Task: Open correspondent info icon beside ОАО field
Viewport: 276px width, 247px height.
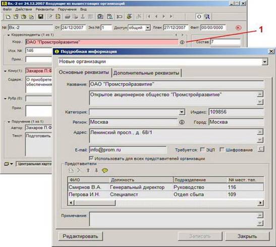Action: [182, 42]
